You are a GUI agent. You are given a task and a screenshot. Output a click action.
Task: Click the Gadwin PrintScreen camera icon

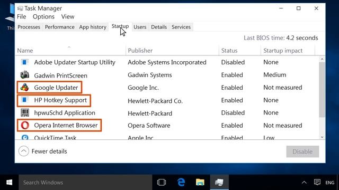click(25, 75)
